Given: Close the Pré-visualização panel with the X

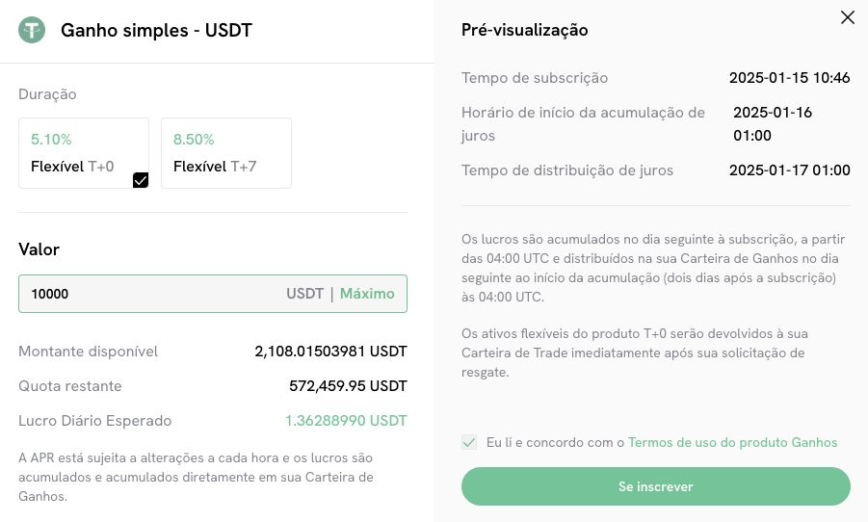Looking at the screenshot, I should click(848, 17).
